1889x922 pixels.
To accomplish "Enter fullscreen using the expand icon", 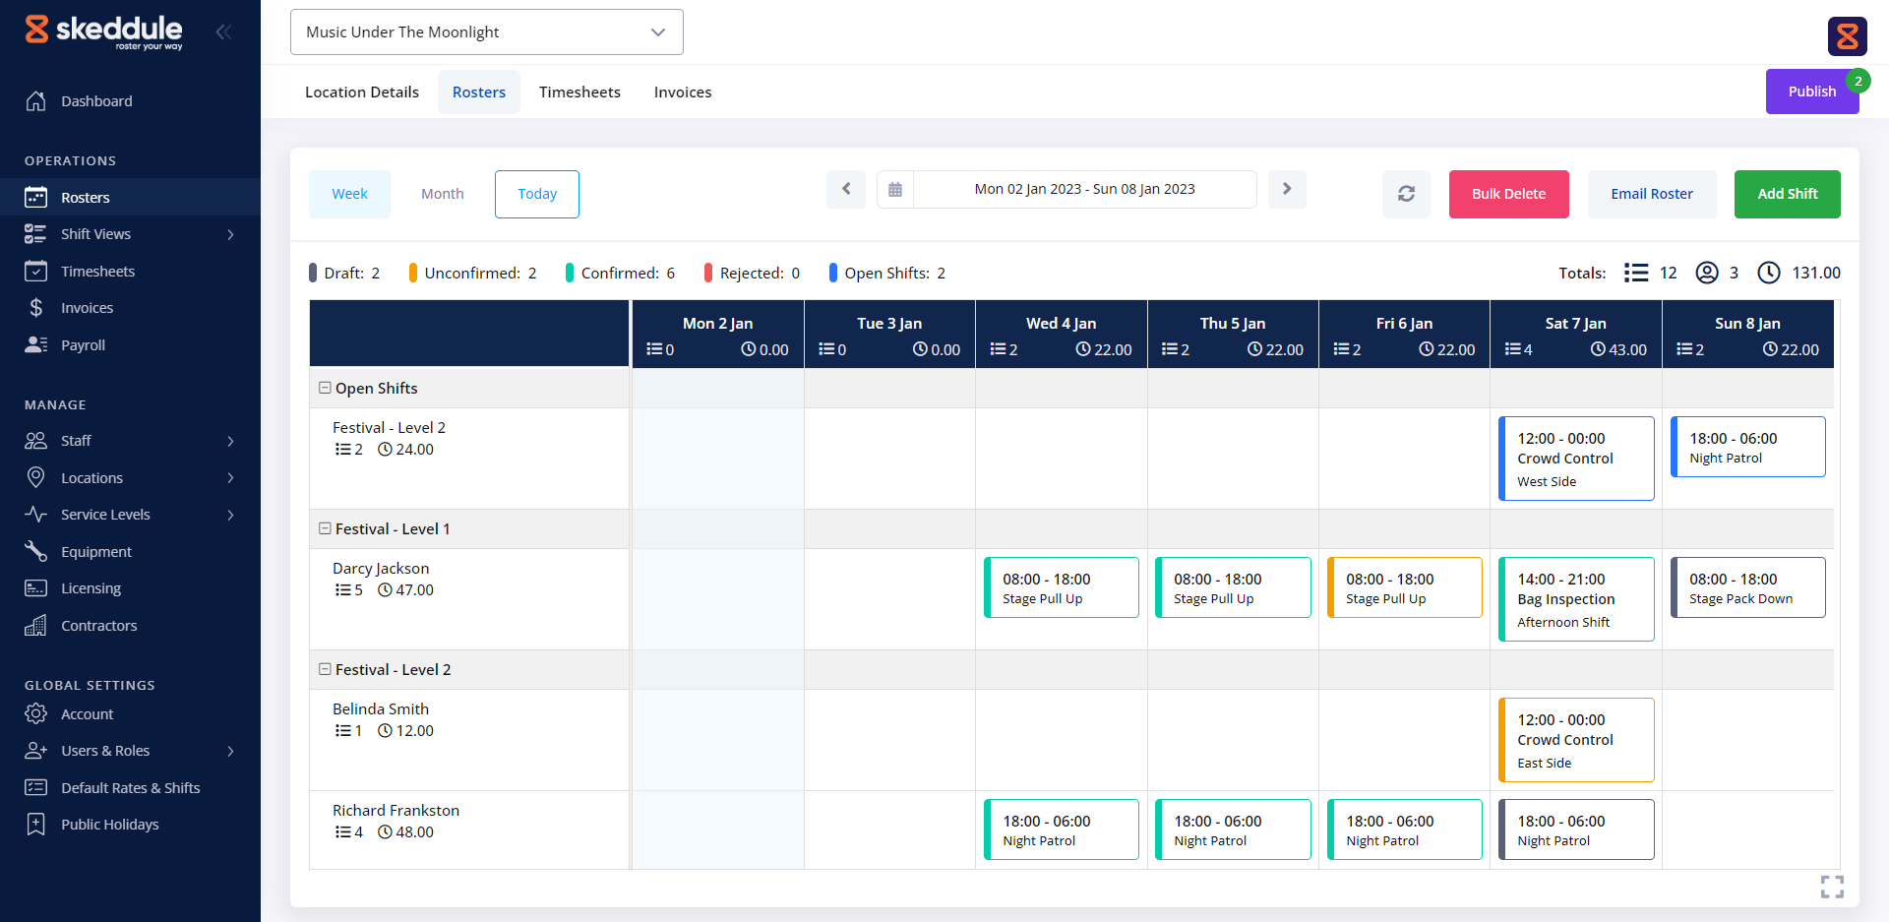I will pos(1832,887).
